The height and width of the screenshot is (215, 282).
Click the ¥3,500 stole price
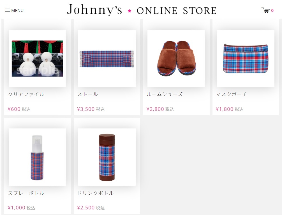click(86, 109)
